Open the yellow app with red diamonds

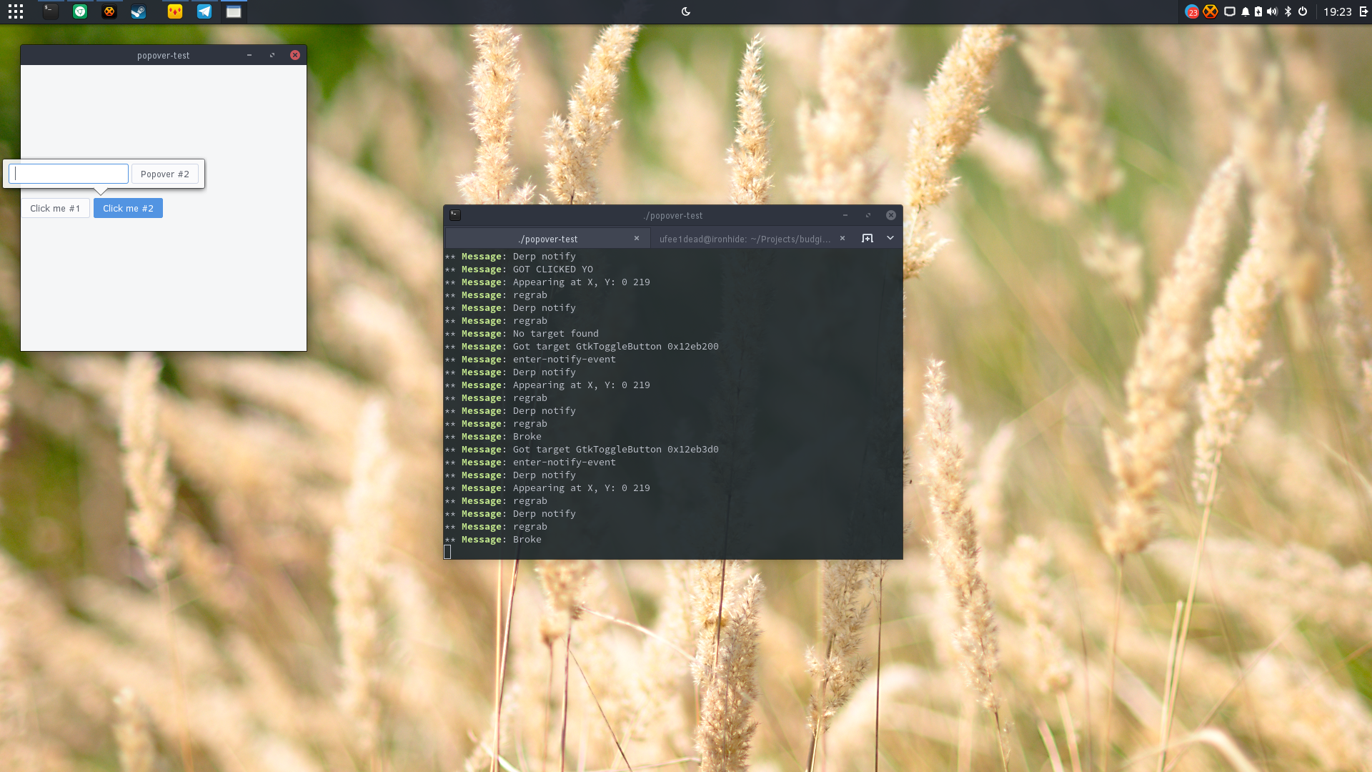coord(175,11)
